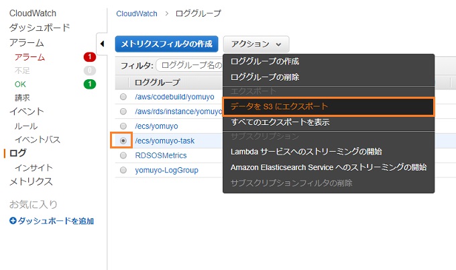
Task: Select the RDSOSMetrics radio button
Action: click(123, 155)
